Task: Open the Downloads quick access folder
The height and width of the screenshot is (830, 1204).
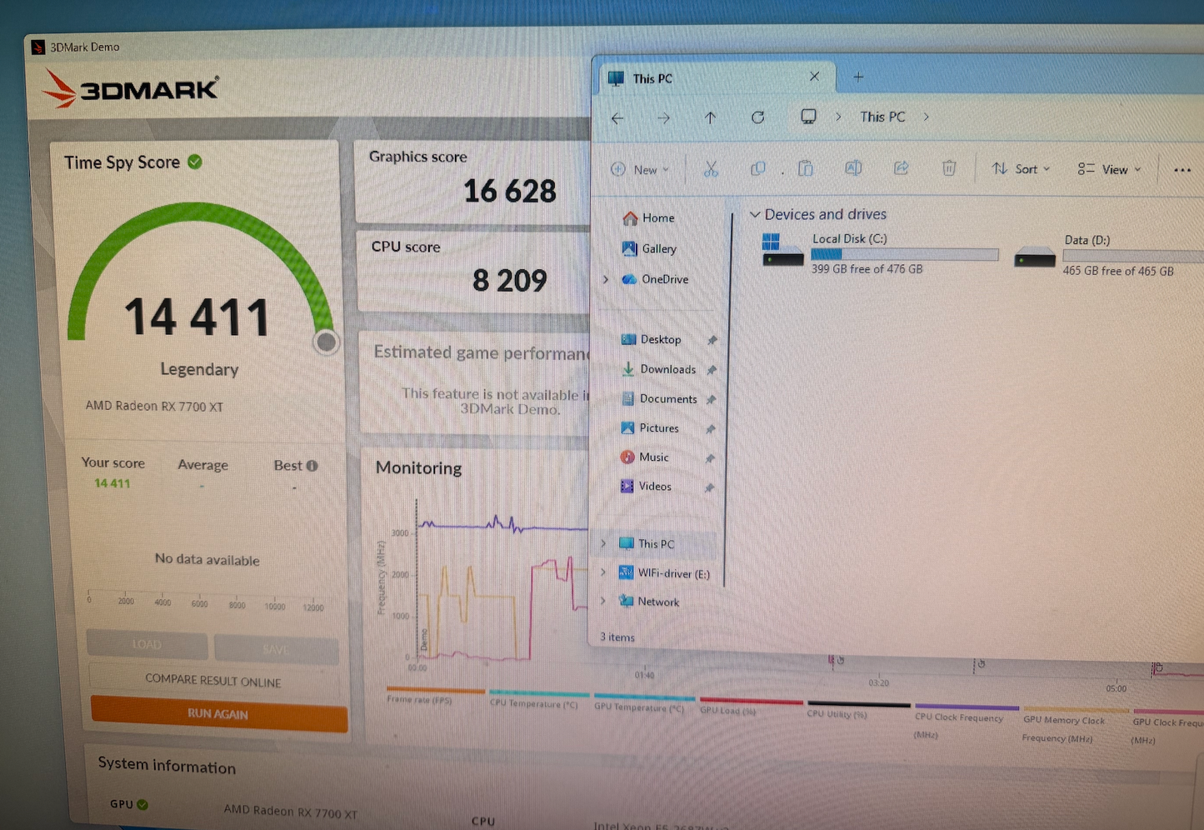Action: (x=658, y=369)
